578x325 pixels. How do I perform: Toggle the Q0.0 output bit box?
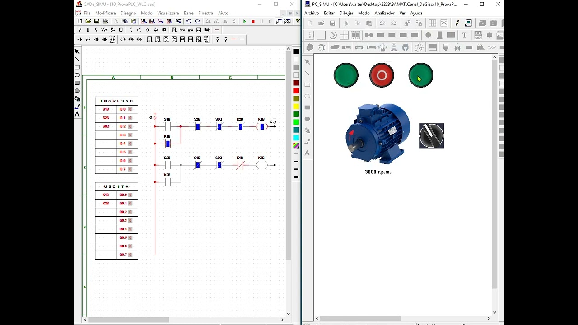[130, 195]
